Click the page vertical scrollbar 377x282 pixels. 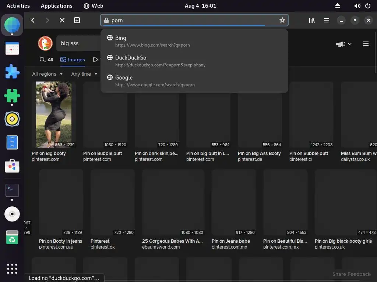coord(376,52)
